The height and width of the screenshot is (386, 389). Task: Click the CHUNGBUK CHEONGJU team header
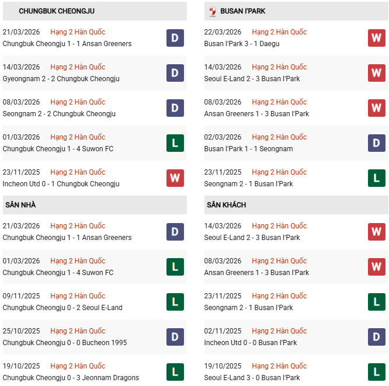point(57,11)
